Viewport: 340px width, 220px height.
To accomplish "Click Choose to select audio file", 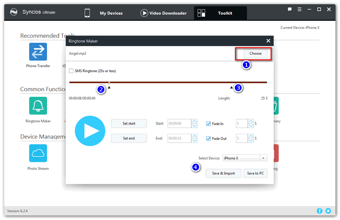I will coord(255,54).
